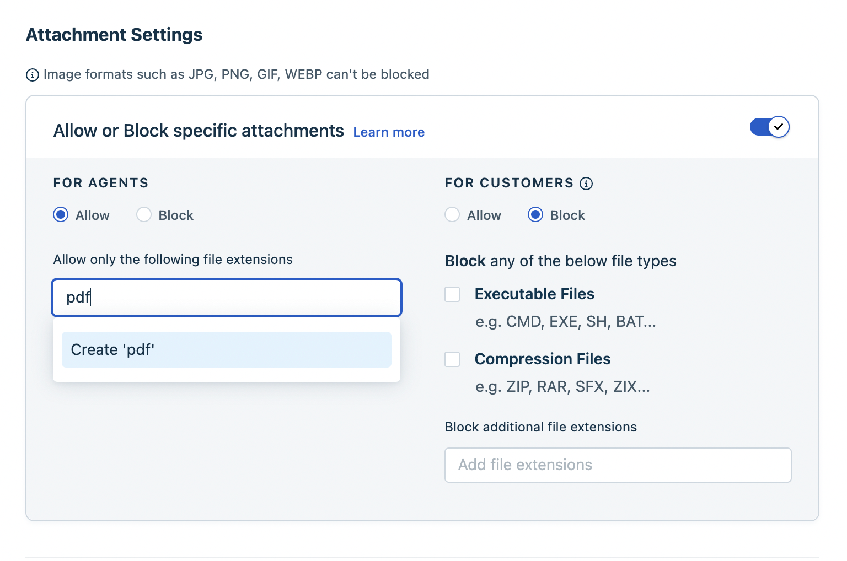
Task: Click the CMD, EXE, SH, BAT example text
Action: (566, 322)
